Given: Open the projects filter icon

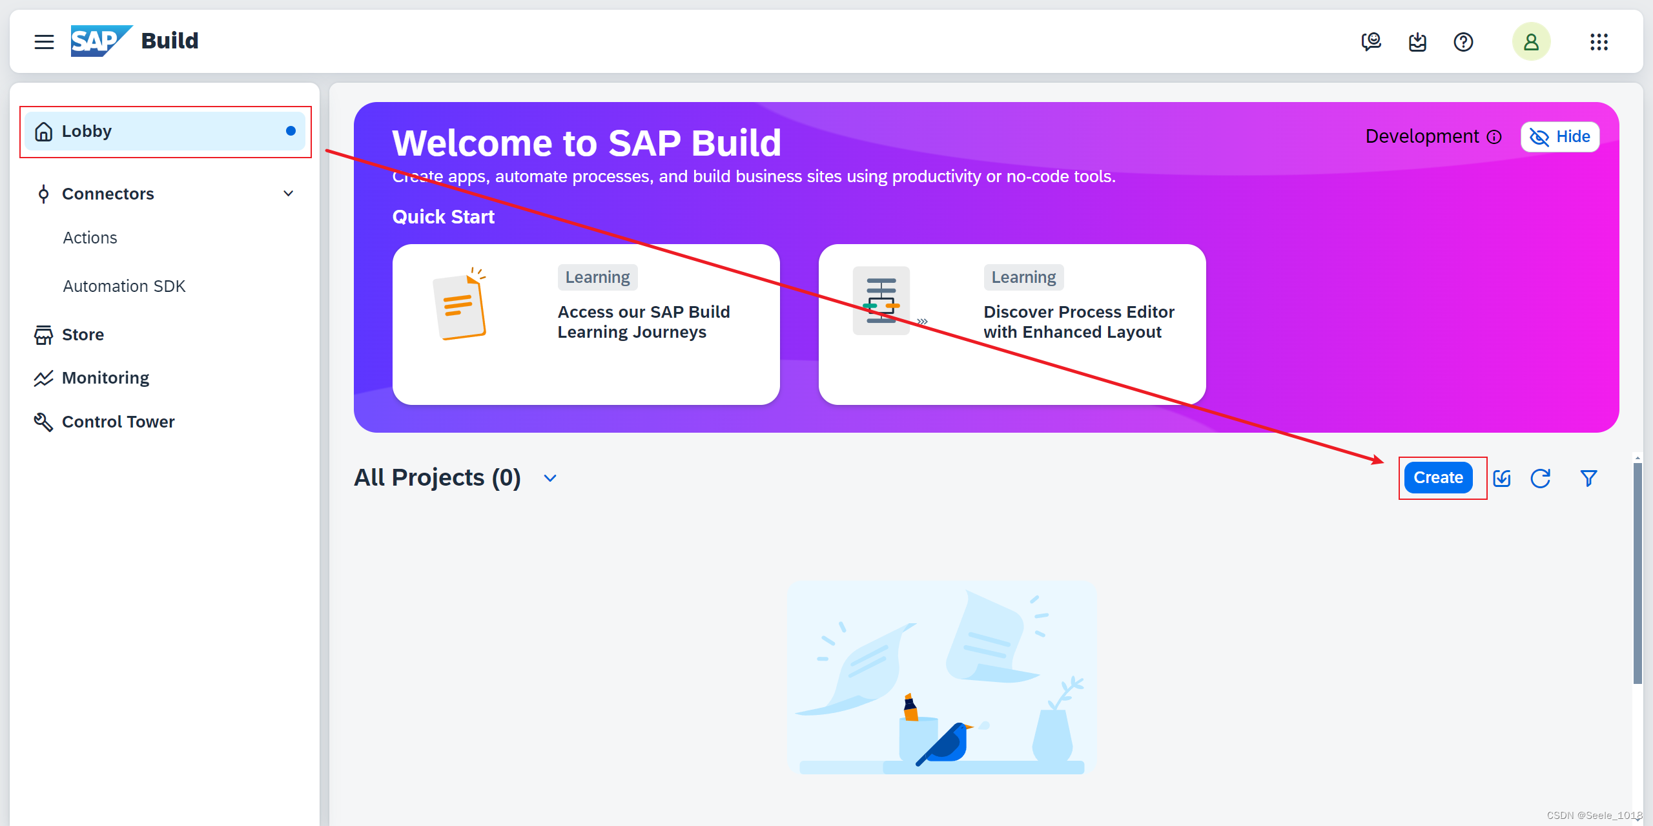Looking at the screenshot, I should click(1588, 478).
